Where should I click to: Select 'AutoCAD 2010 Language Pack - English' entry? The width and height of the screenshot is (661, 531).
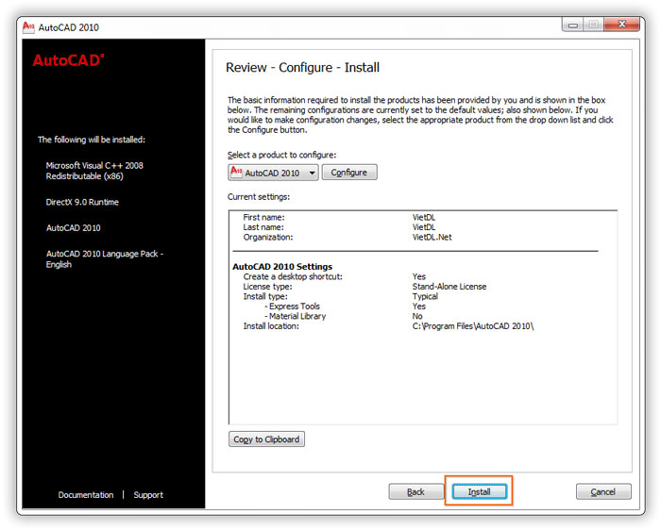105,259
